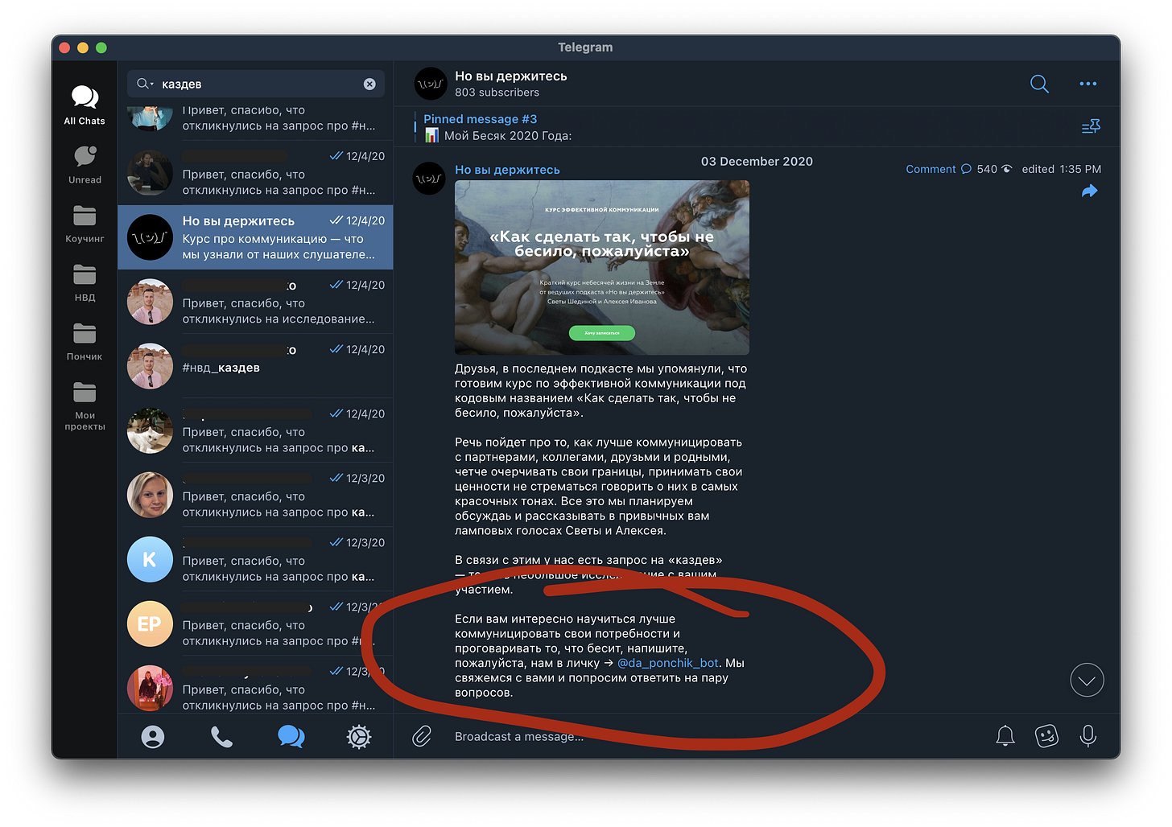The image size is (1172, 827).
Task: Open the course image in the post
Action: pyautogui.click(x=602, y=267)
